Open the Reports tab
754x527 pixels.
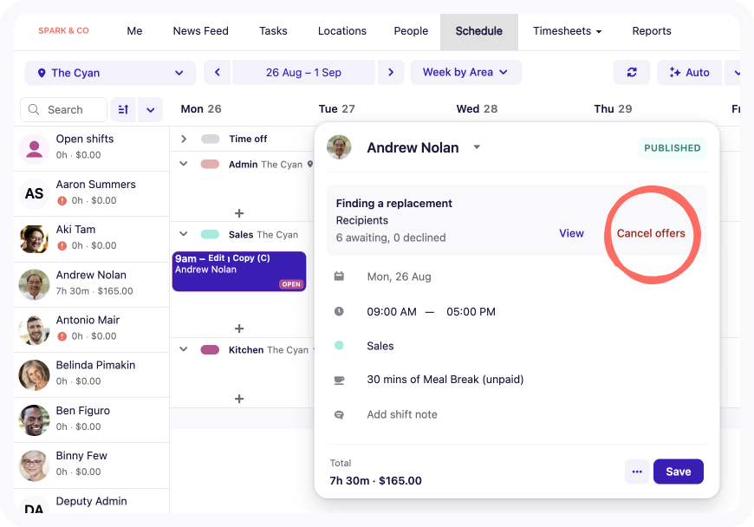coord(652,31)
